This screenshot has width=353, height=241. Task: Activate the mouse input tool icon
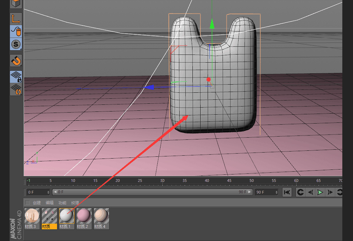tap(16, 31)
